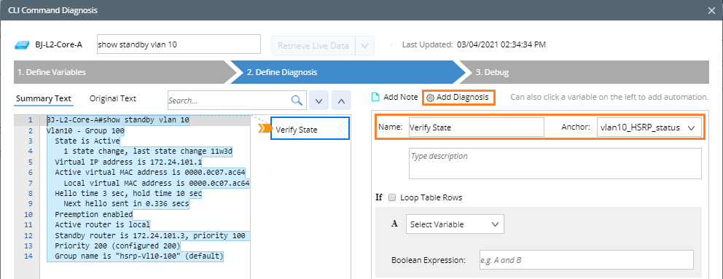The image size is (723, 279).
Task: Click the Add Note page icon
Action: (x=375, y=98)
